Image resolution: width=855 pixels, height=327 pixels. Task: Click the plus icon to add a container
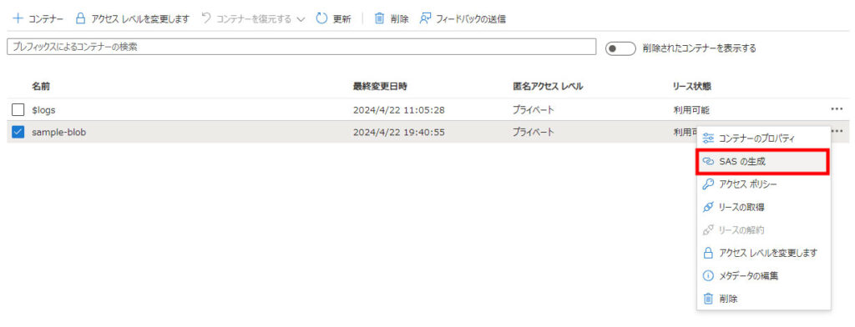coord(18,18)
